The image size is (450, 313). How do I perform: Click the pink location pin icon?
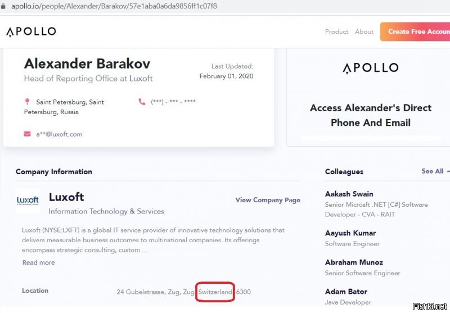pos(27,102)
